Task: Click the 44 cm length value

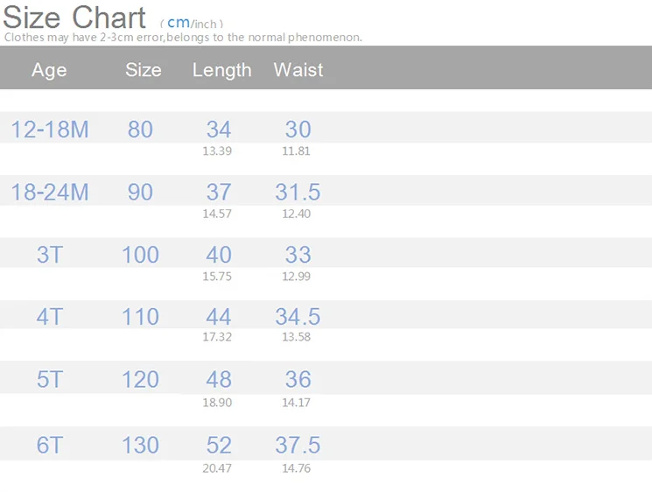Action: 218,317
